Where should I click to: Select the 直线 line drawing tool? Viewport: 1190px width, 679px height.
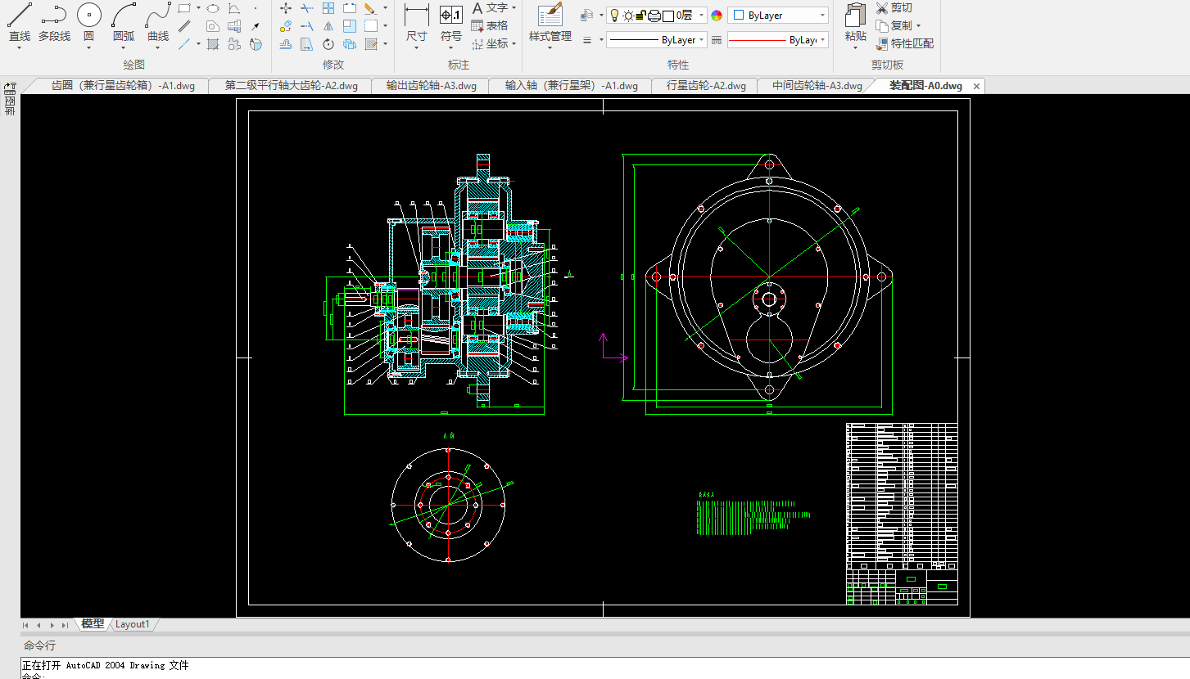pyautogui.click(x=19, y=22)
